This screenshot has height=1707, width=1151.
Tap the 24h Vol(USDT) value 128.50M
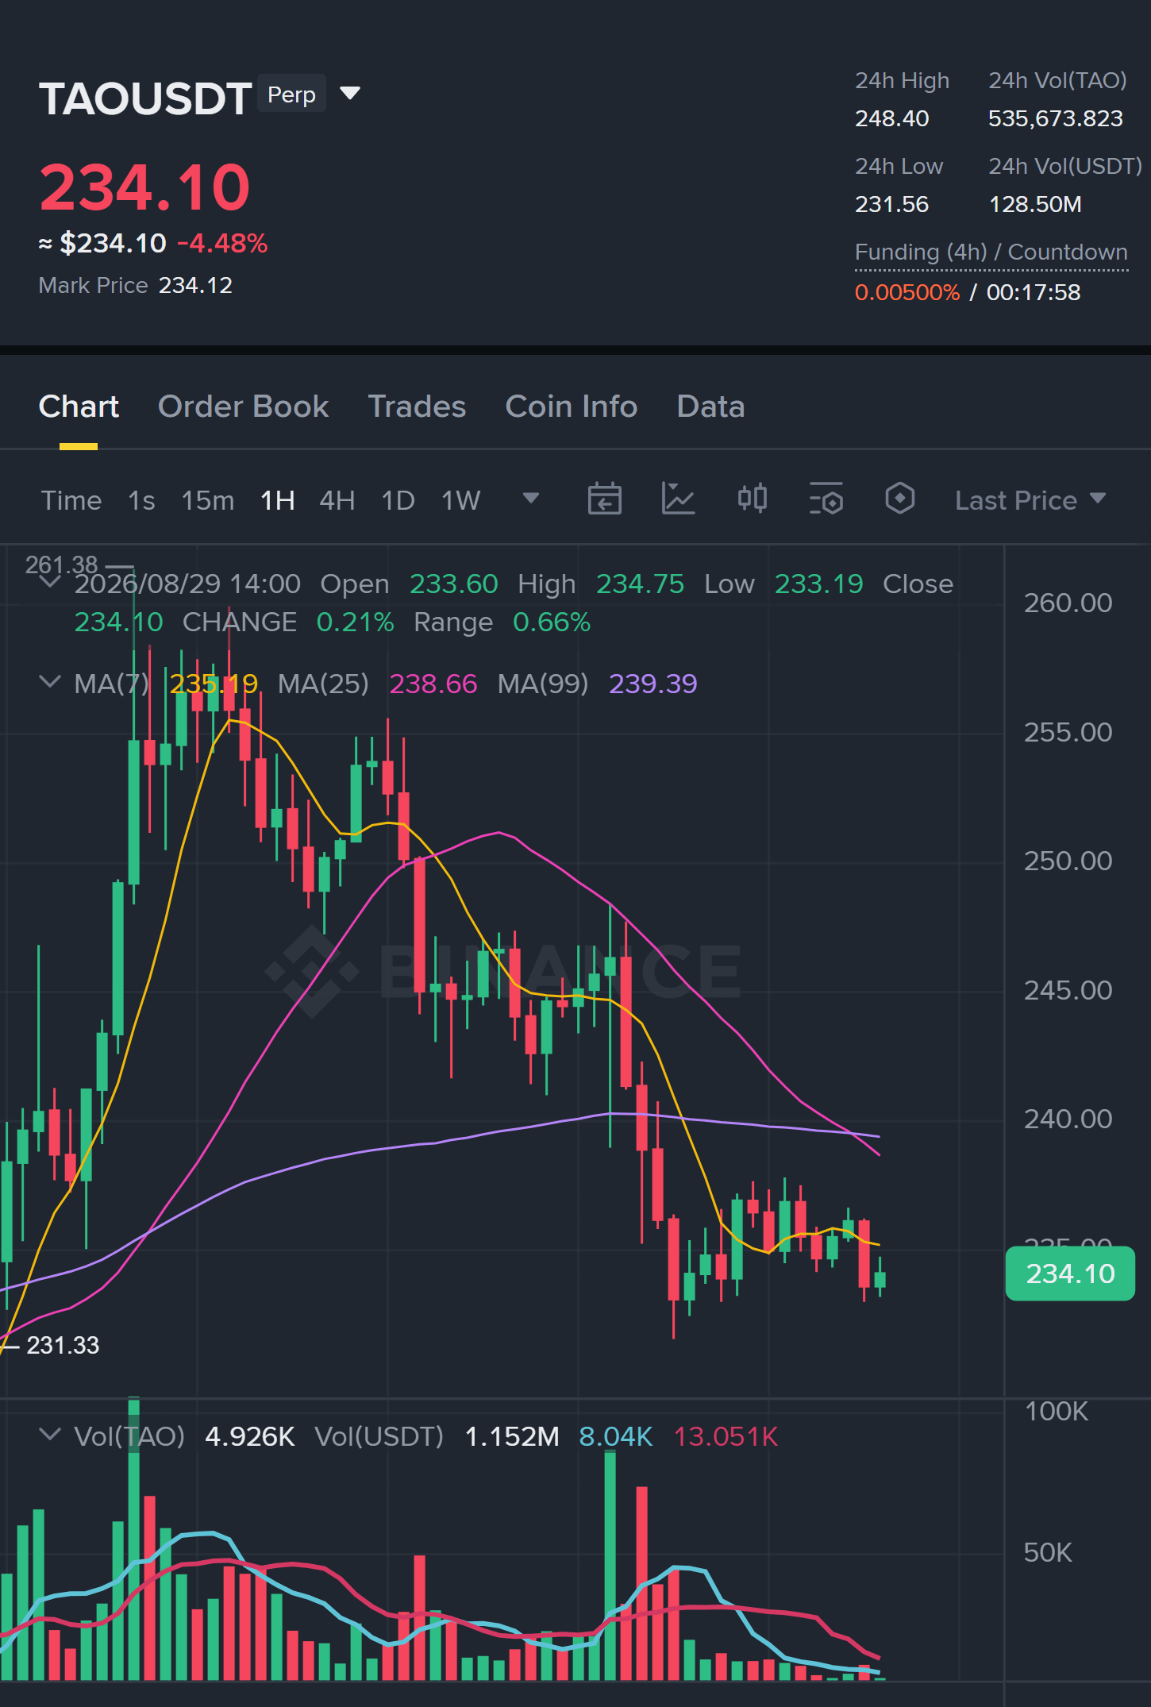click(1035, 204)
